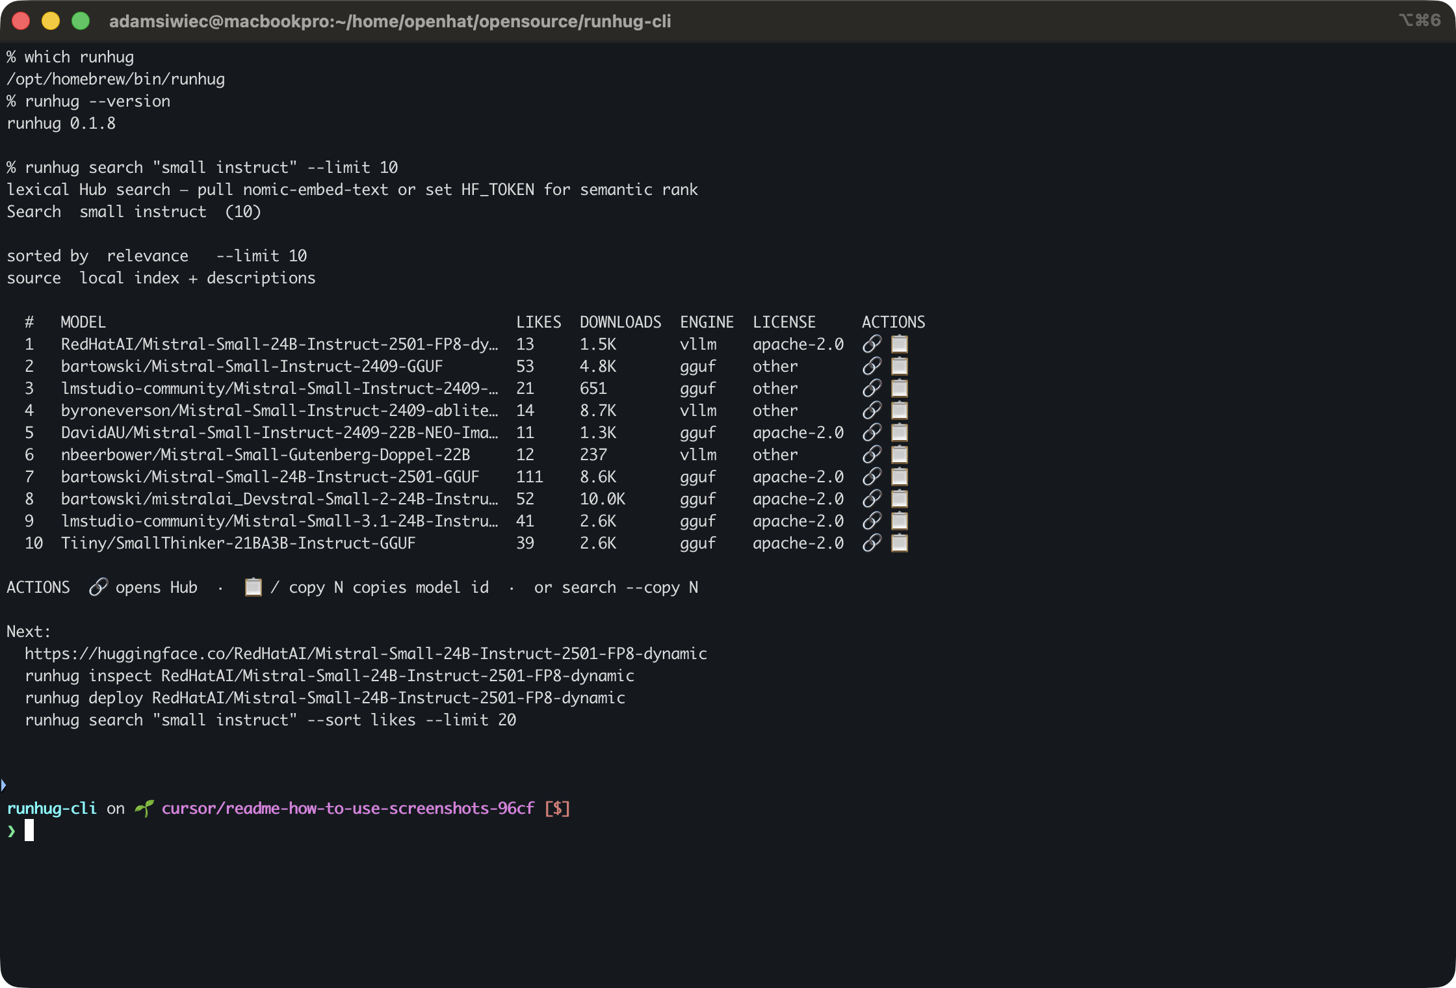Open the huggingface.co RedHatAI model URL

pos(366,653)
